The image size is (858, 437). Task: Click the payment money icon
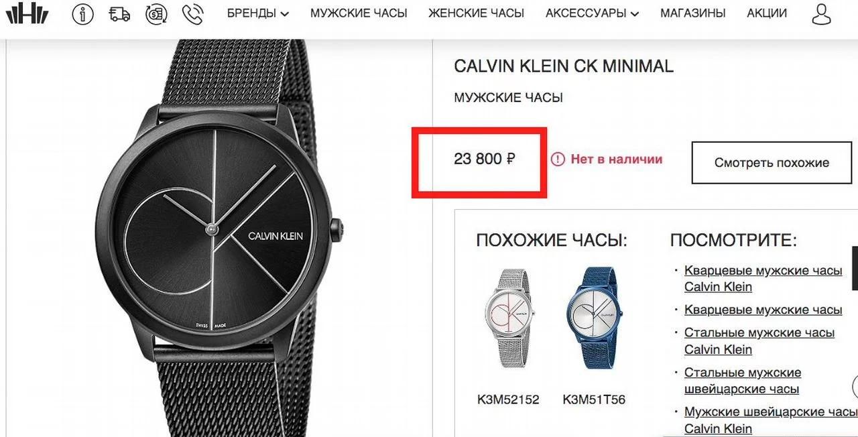[x=158, y=14]
